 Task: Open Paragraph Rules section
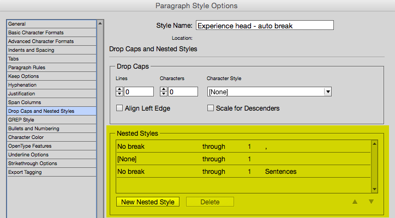tap(52, 68)
